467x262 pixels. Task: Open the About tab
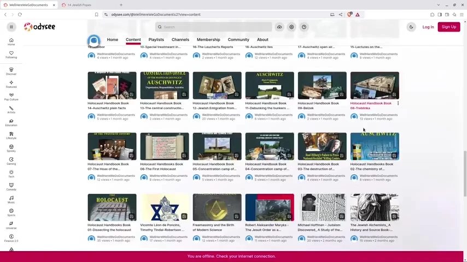click(x=262, y=39)
